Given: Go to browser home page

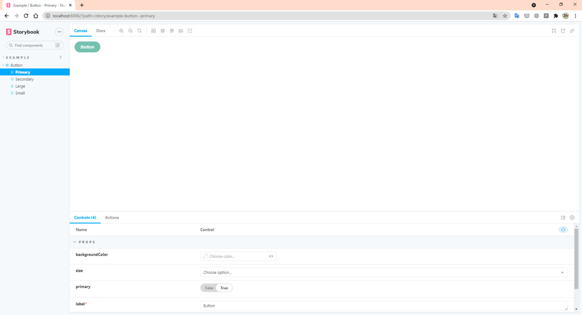Looking at the screenshot, I should pos(36,16).
